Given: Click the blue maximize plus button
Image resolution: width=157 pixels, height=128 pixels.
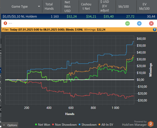Looking at the screenshot, I should [x=139, y=23].
